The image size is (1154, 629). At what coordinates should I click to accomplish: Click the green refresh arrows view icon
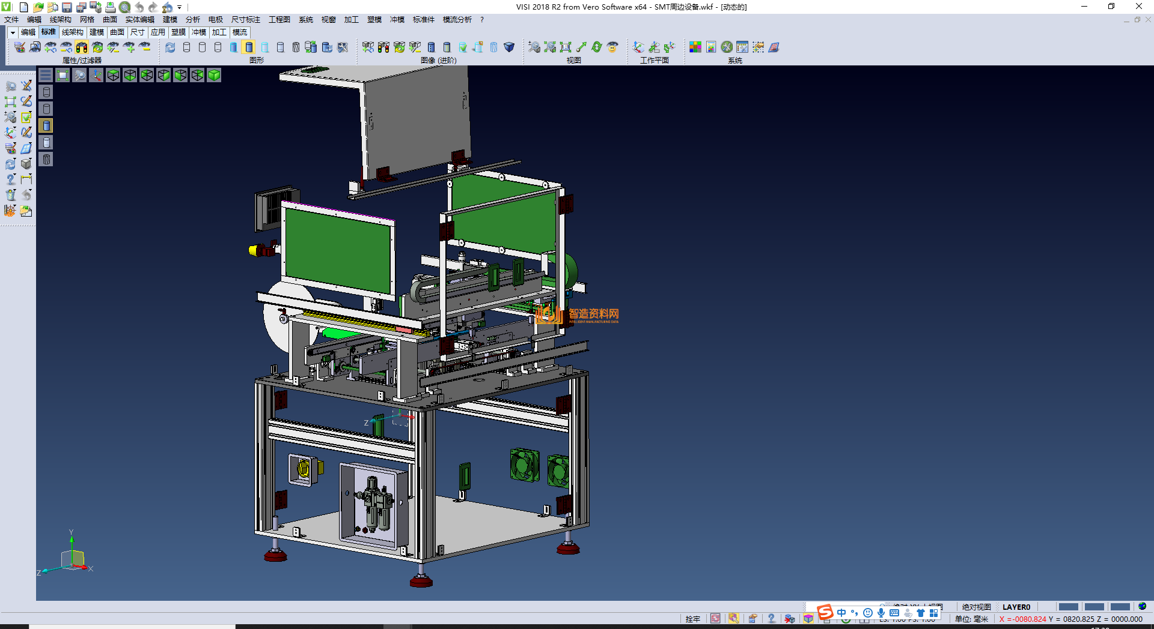pyautogui.click(x=597, y=47)
